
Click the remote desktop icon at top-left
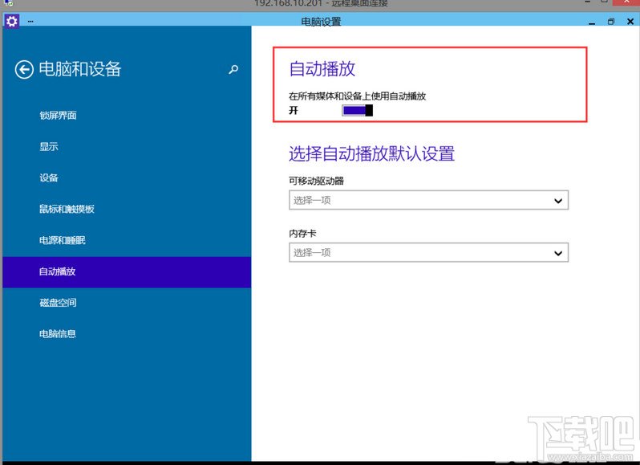coord(8,4)
